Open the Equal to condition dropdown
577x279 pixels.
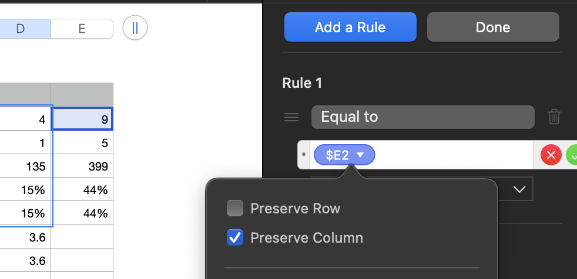pos(422,117)
